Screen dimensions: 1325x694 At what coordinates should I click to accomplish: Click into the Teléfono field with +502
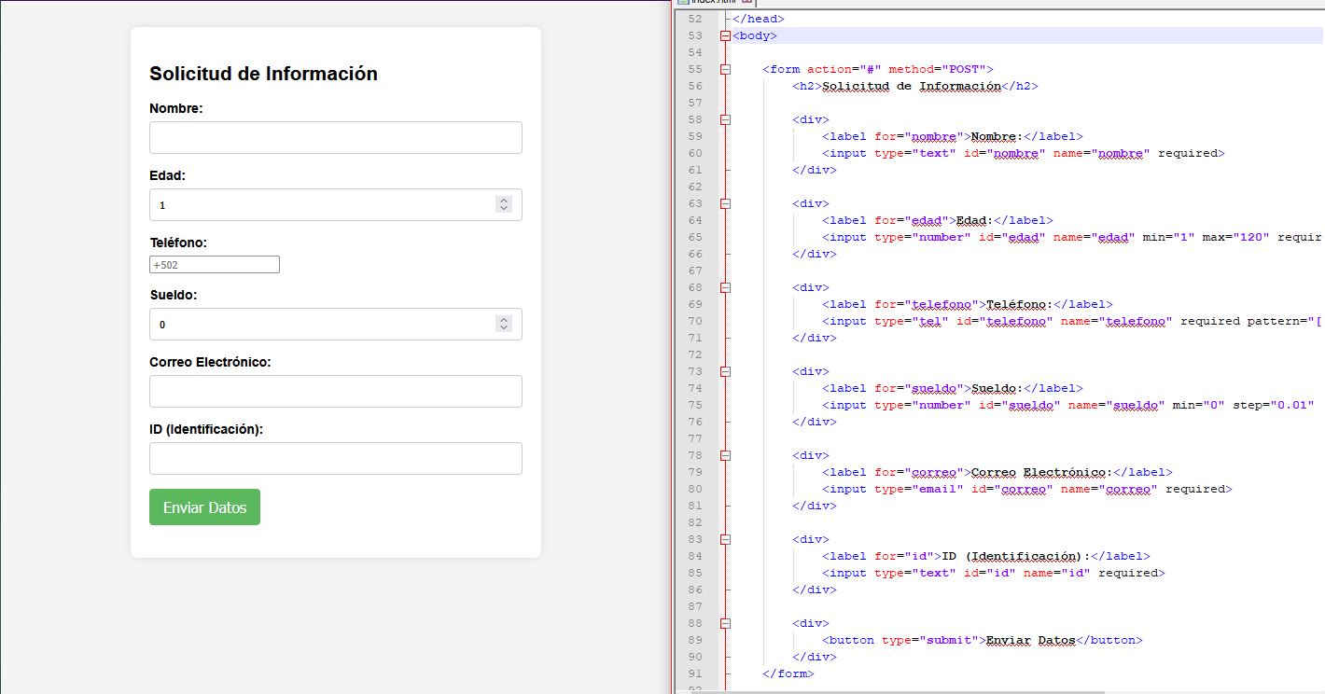214,265
